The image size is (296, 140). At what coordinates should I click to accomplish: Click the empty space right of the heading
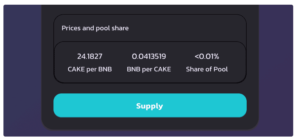187,28
